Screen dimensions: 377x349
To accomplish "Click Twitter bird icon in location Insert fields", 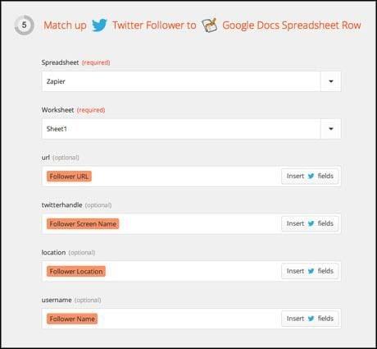I will click(311, 271).
